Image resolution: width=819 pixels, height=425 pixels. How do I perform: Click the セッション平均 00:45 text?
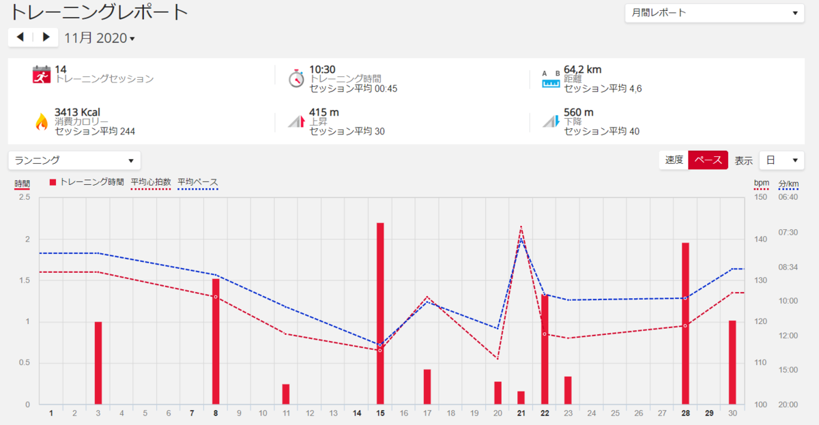click(354, 89)
